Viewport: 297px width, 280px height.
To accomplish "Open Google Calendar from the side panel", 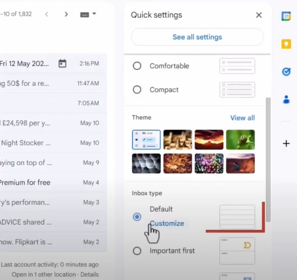I will coord(286,16).
